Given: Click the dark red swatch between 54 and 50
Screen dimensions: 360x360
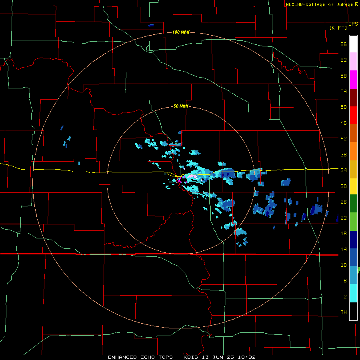Looking at the screenshot, I should (353, 98).
